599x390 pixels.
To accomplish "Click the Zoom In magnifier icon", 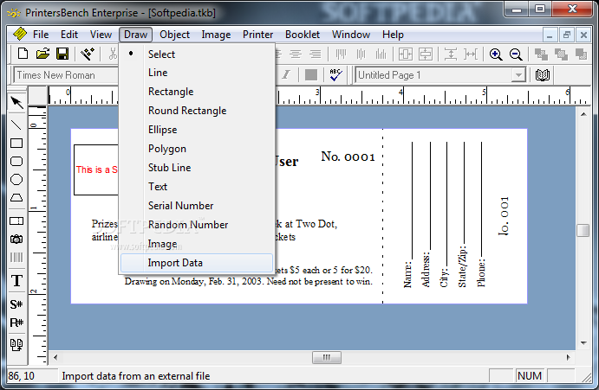I will [x=496, y=54].
